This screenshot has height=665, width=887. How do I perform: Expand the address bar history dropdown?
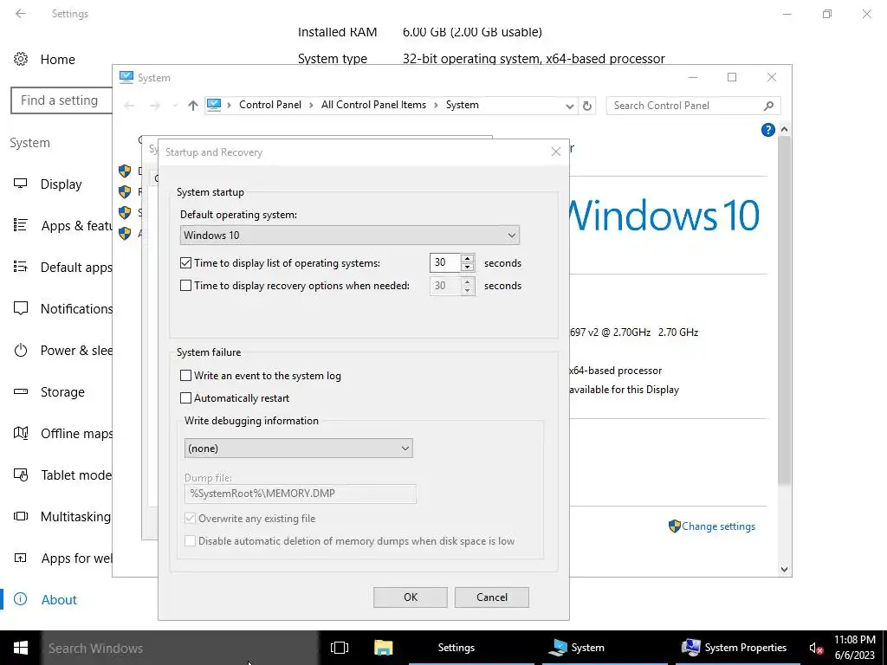(x=569, y=106)
